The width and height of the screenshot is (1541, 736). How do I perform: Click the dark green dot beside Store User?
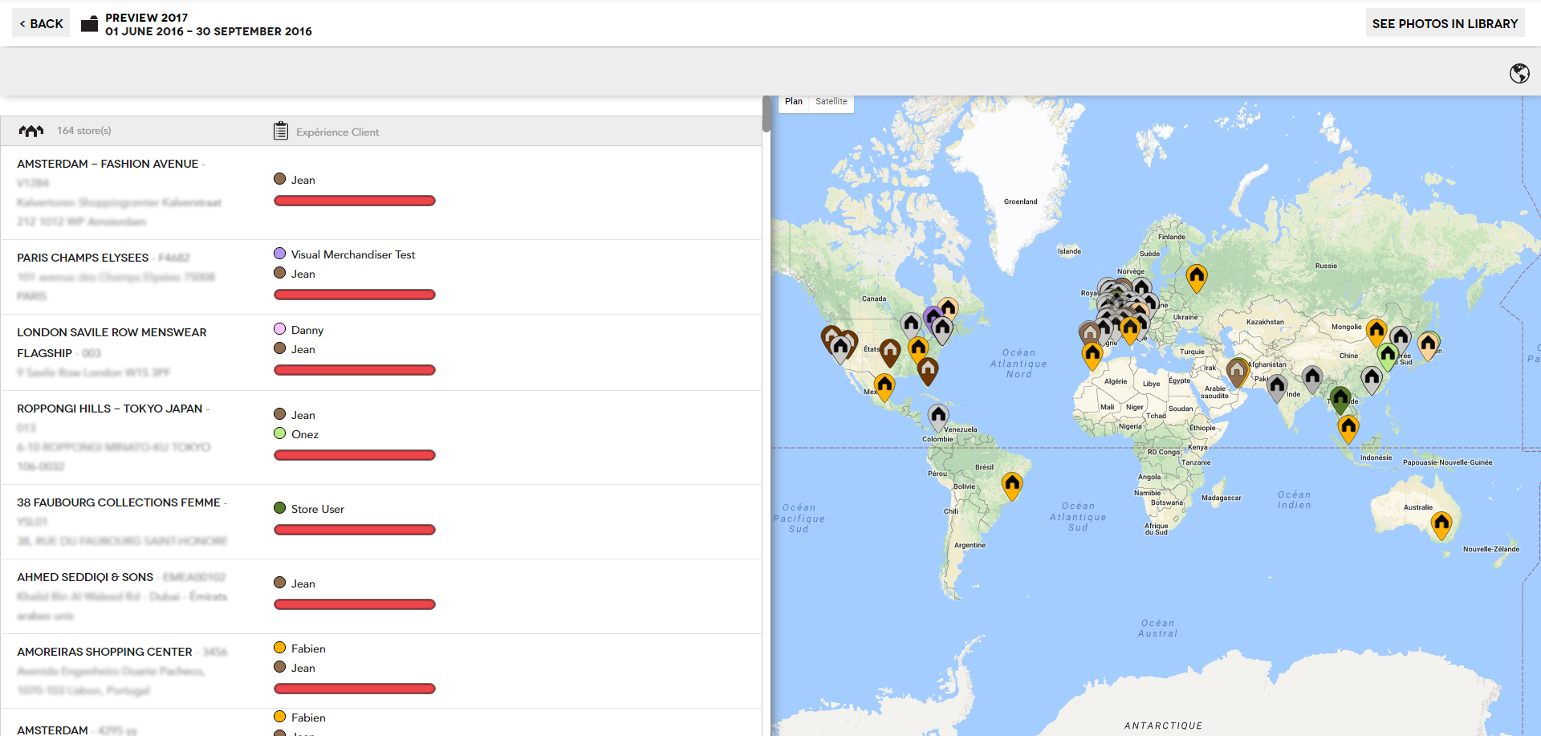[280, 508]
